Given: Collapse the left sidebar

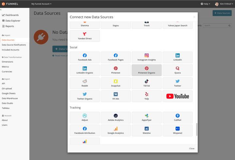Looking at the screenshot, I should [1, 9].
